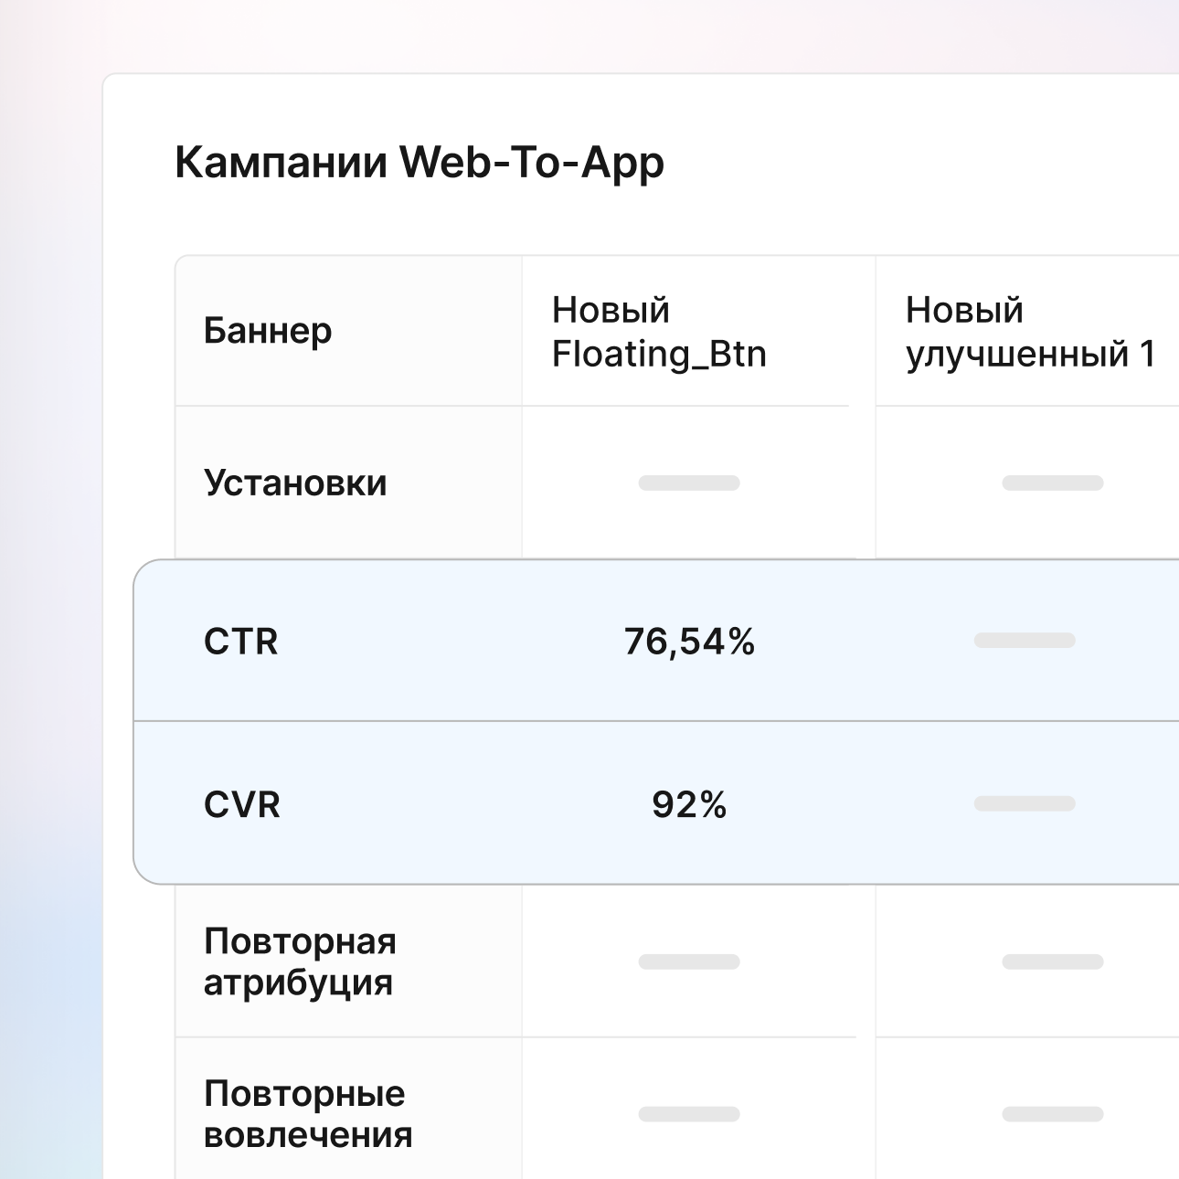Viewport: 1179px width, 1179px height.
Task: Select the CVR row label
Action: tap(241, 804)
